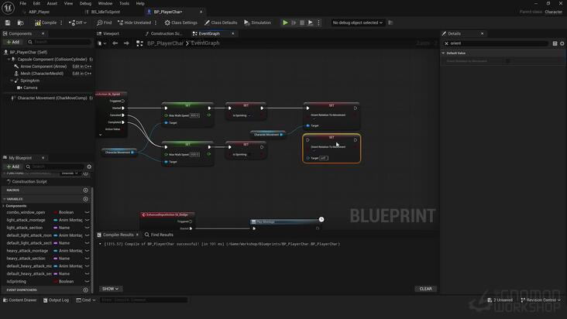Click the graph overview icon before BP_PlayerChar breadcrumb

[x=139, y=43]
